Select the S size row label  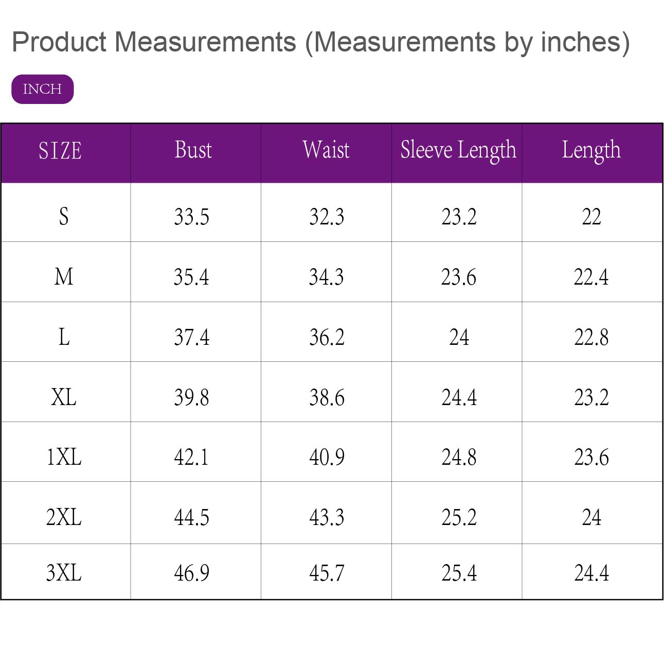64,216
